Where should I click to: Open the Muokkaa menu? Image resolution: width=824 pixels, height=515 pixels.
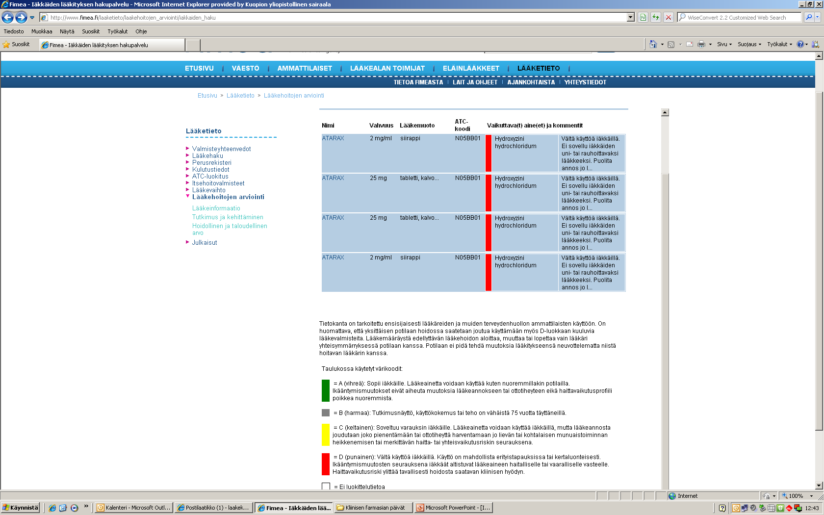[x=42, y=31]
